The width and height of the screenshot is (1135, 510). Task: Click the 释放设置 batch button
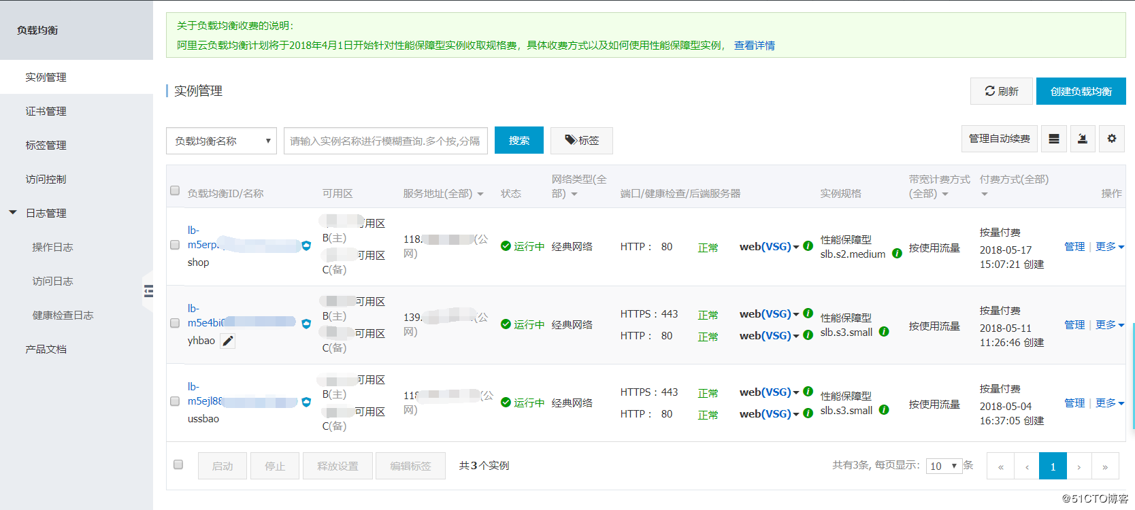[338, 466]
